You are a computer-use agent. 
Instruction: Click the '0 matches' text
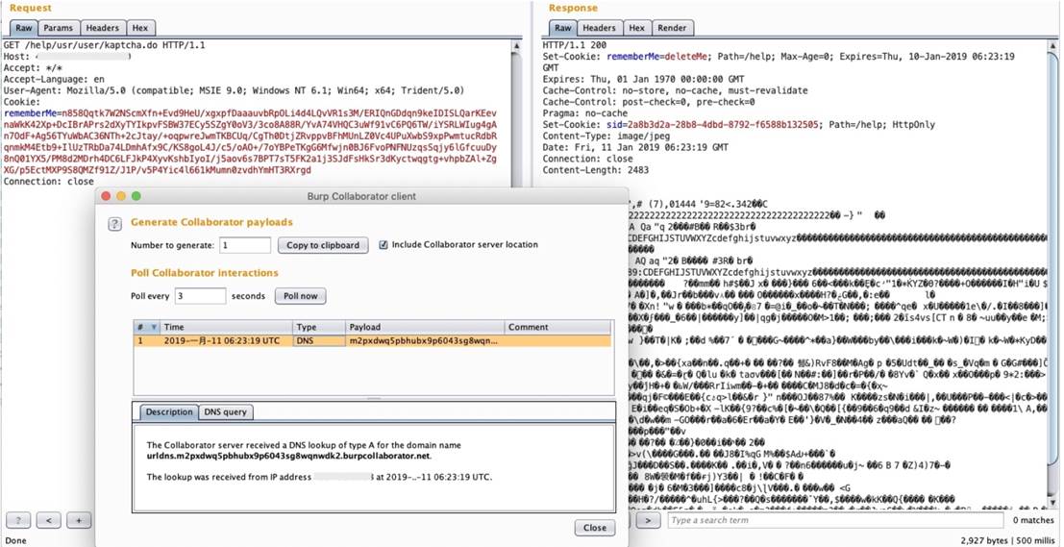(1034, 520)
